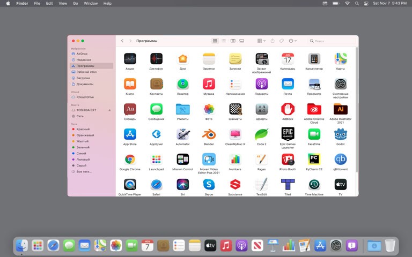The height and width of the screenshot is (257, 412).
Task: Open the Go menu
Action: tap(76, 3)
